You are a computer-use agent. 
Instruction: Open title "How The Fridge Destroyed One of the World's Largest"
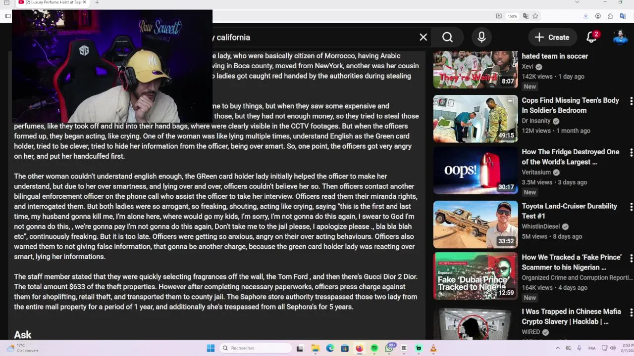click(570, 157)
